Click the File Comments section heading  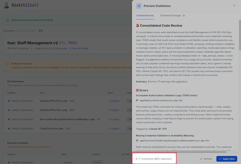click(x=15, y=81)
